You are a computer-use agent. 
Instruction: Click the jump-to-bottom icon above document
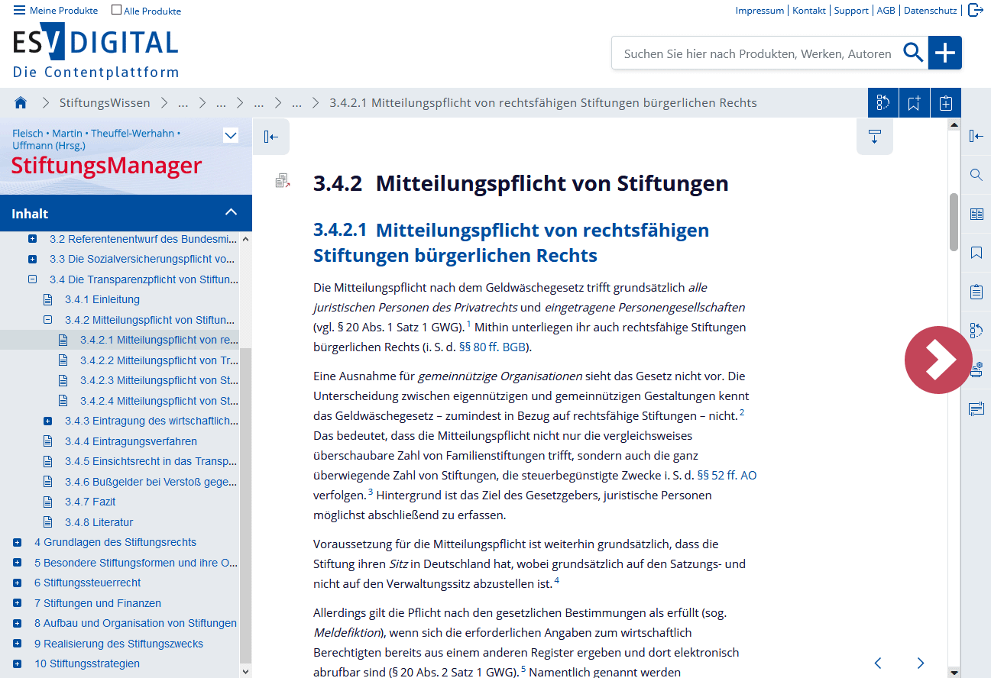875,137
